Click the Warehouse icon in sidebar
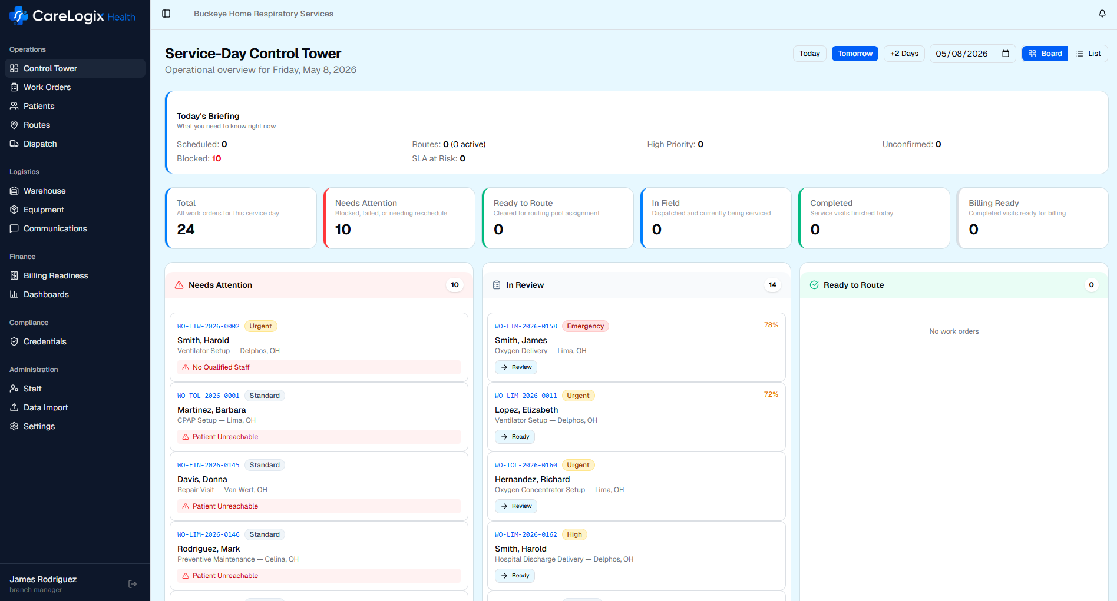Viewport: 1117px width, 601px height. (x=14, y=191)
